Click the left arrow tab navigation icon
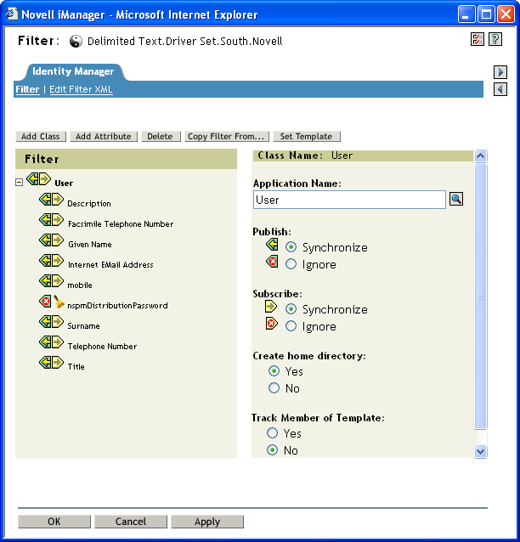This screenshot has width=520, height=542. [x=500, y=89]
